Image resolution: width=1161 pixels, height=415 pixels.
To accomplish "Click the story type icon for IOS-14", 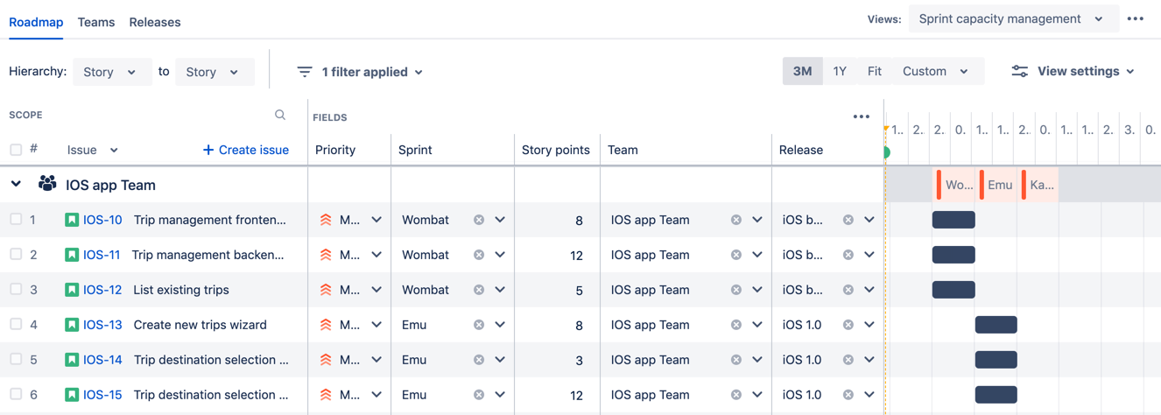I will (x=72, y=360).
